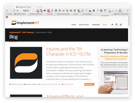
Task: Go to WEBINARS in navigation menu
Action: (96, 25)
